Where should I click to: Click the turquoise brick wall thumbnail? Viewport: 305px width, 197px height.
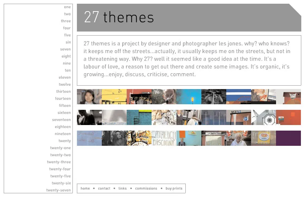point(139,117)
